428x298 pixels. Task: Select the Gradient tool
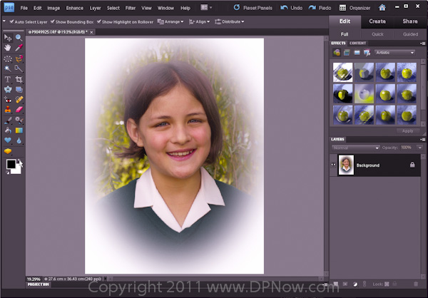point(19,130)
